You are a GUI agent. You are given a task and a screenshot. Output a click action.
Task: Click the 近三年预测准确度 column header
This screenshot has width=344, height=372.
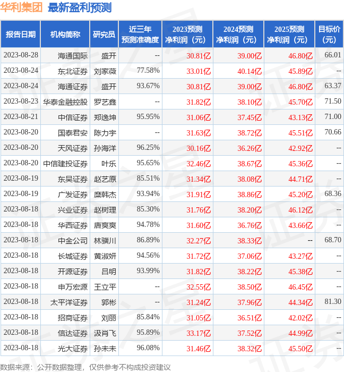[140, 35]
